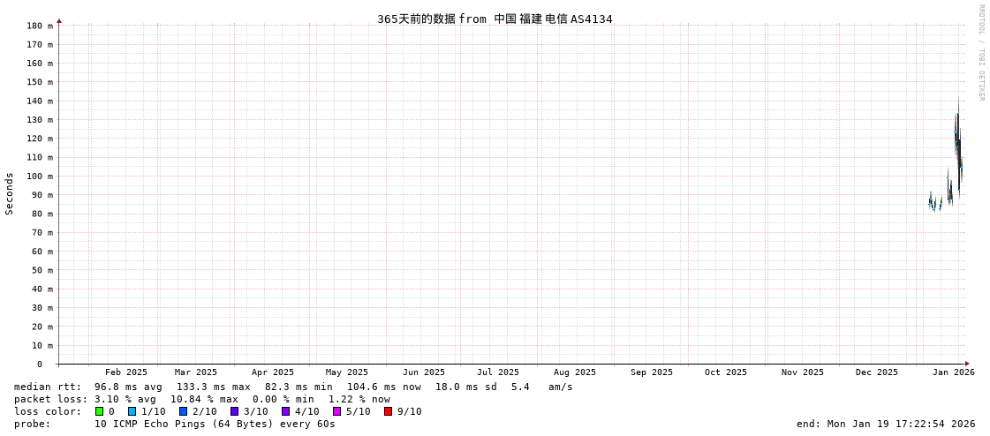Select the red 9/10 loss swatch
The height and width of the screenshot is (436, 990).
[389, 411]
